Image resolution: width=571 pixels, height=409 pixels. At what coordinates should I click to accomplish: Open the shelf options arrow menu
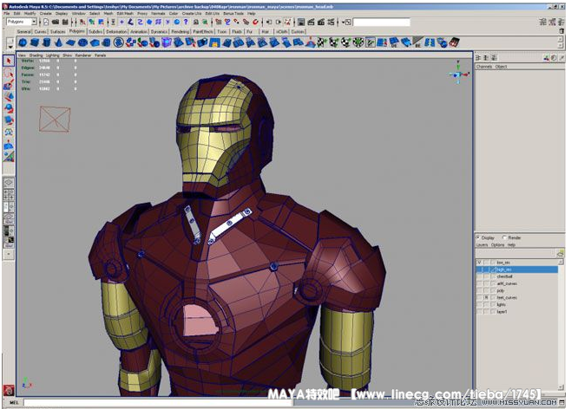tap(10, 47)
